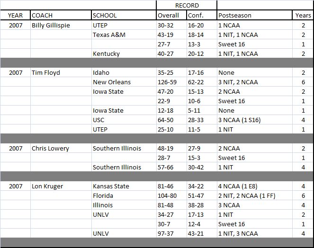Image resolution: width=314 pixels, height=248 pixels.
Task: Select the Idaho school cell
Action: 124,72
